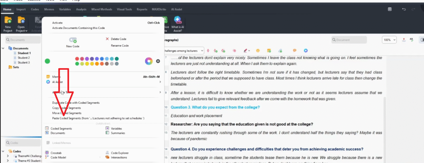Click the comment bubble icon in document toolbar
424x163 pixels.
click(295, 50)
